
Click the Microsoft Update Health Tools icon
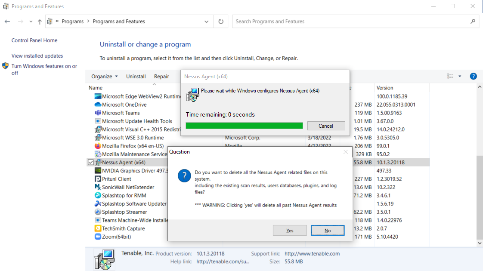(98, 121)
